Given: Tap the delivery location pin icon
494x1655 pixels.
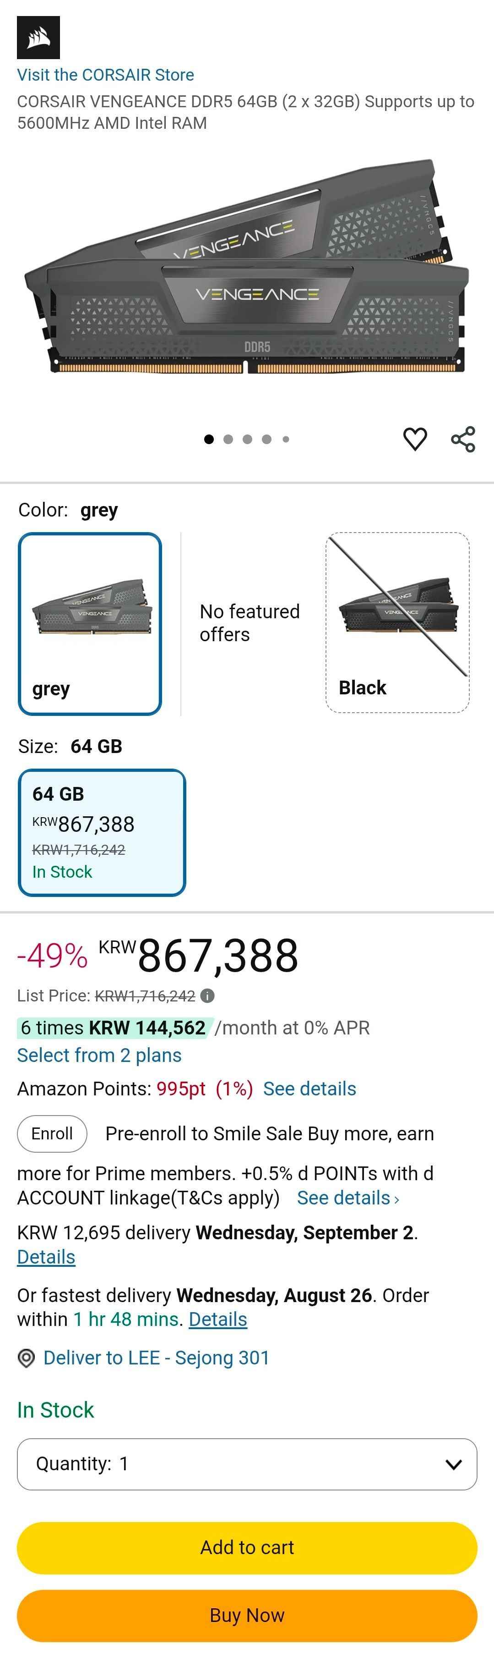Looking at the screenshot, I should click(x=26, y=1358).
